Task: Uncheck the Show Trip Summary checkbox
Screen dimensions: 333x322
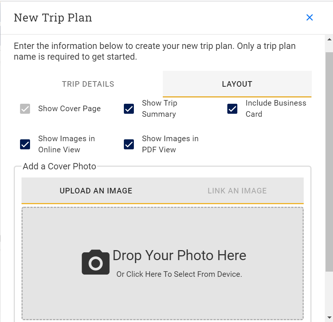Action: click(129, 109)
